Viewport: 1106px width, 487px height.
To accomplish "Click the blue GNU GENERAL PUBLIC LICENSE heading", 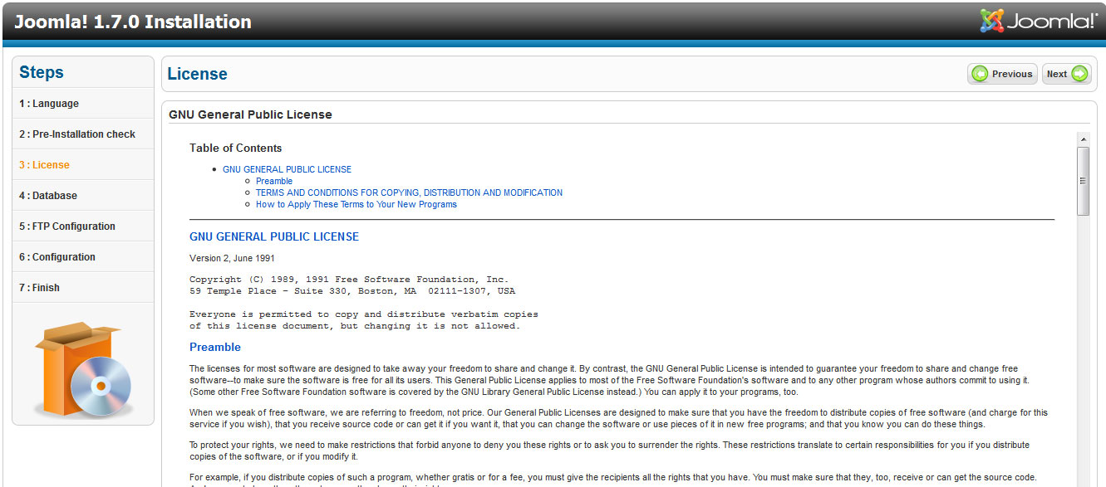I will 274,236.
